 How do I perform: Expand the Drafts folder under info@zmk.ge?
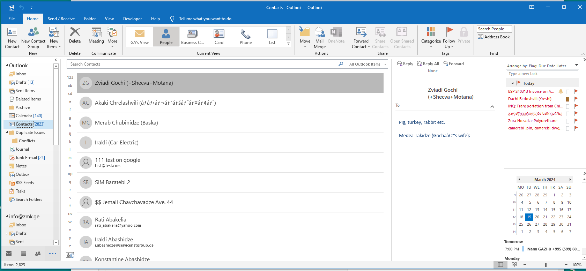[x=7, y=233]
